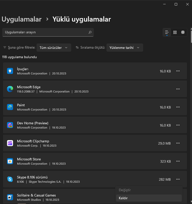This screenshot has height=204, width=192.
Task: Click the Solitaire & Casual Games icon
Action: click(10, 197)
